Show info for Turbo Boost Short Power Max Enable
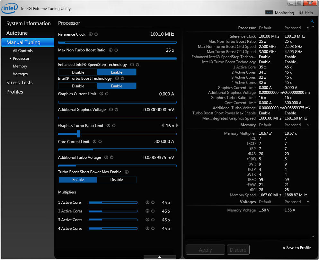Image resolution: width=319 pixels, height=260 pixels. (127, 172)
